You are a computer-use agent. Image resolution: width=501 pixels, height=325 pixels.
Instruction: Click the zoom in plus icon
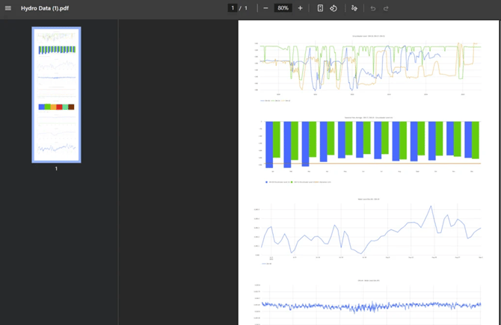[x=300, y=8]
